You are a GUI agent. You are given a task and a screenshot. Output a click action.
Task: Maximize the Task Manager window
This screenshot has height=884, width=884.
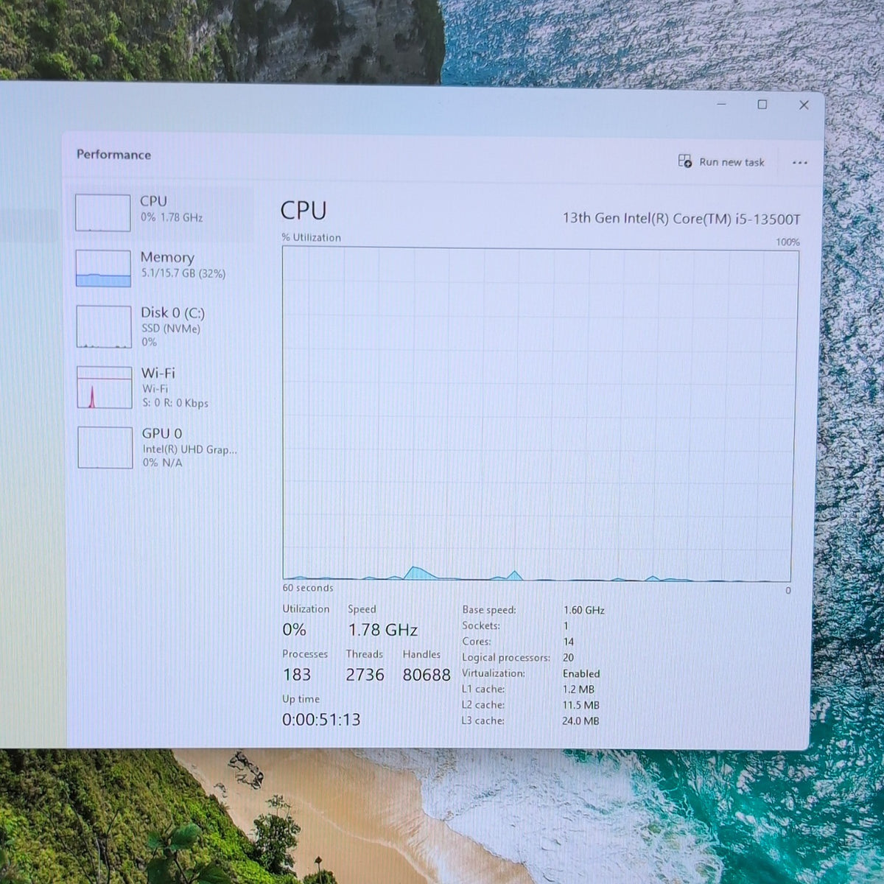pyautogui.click(x=762, y=105)
